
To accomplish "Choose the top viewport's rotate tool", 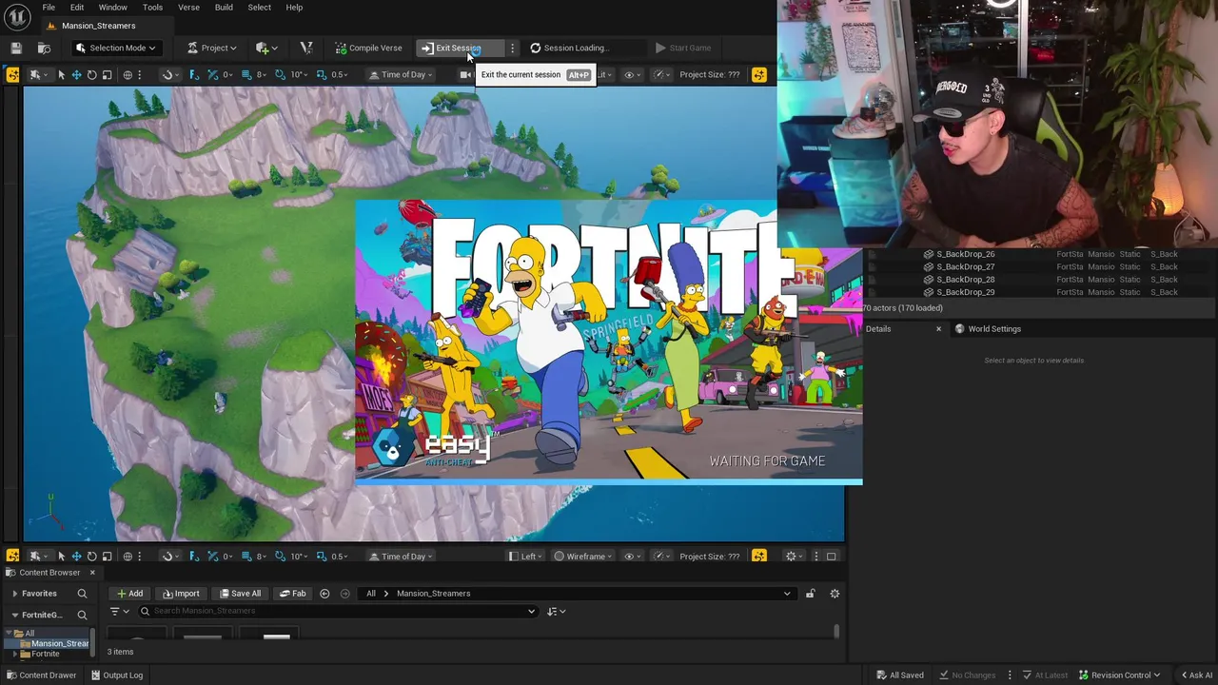I will (x=91, y=74).
